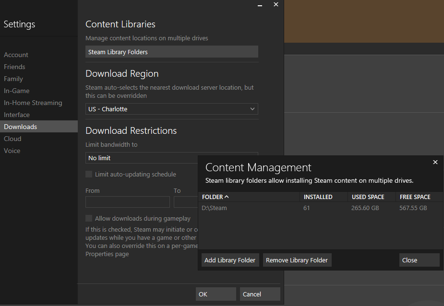Sort by the FOLDER column header
444x306 pixels.
click(249, 197)
